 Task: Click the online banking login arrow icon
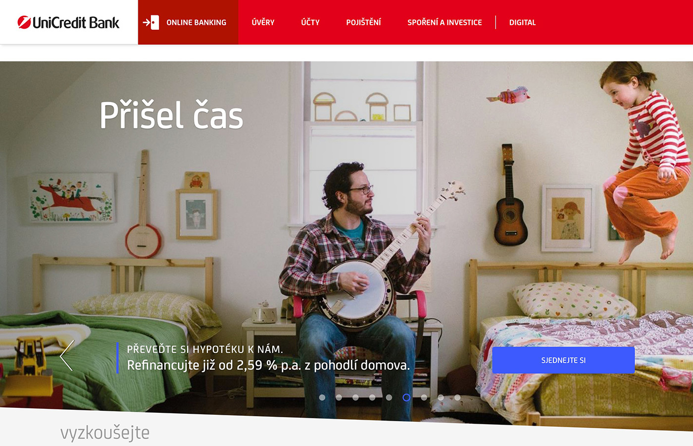click(x=151, y=22)
